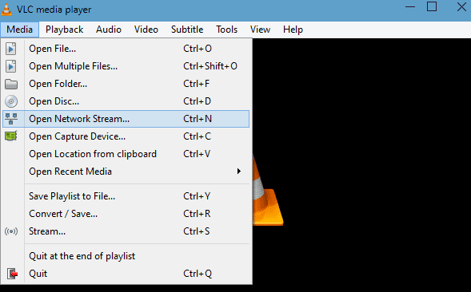Viewport: 471px width, 292px height.
Task: Click the Open Folder icon
Action: coord(11,84)
